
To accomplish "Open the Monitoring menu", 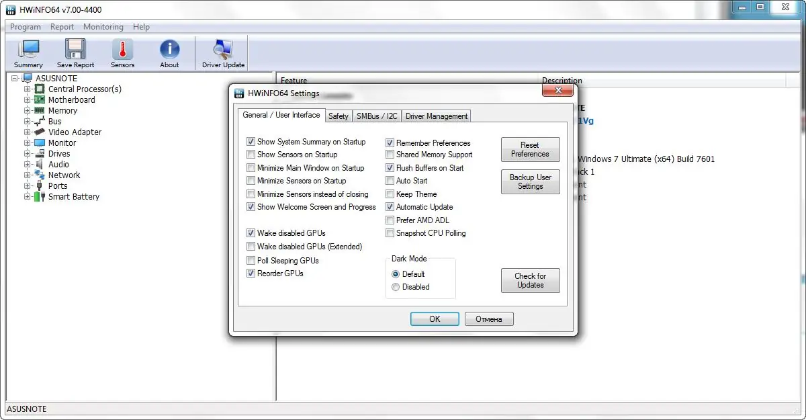I will [103, 27].
